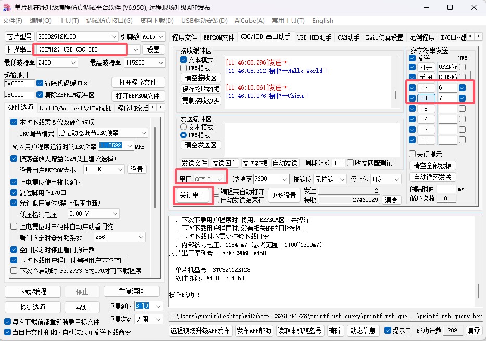Open the 文件(F) menu
The width and height of the screenshot is (486, 341).
pos(13,21)
